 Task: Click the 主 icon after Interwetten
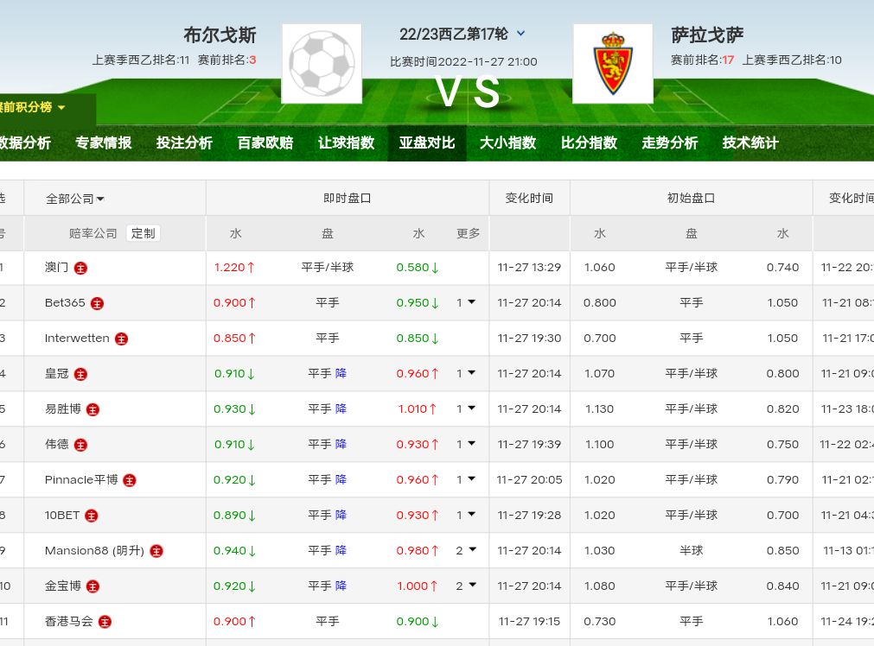click(122, 339)
